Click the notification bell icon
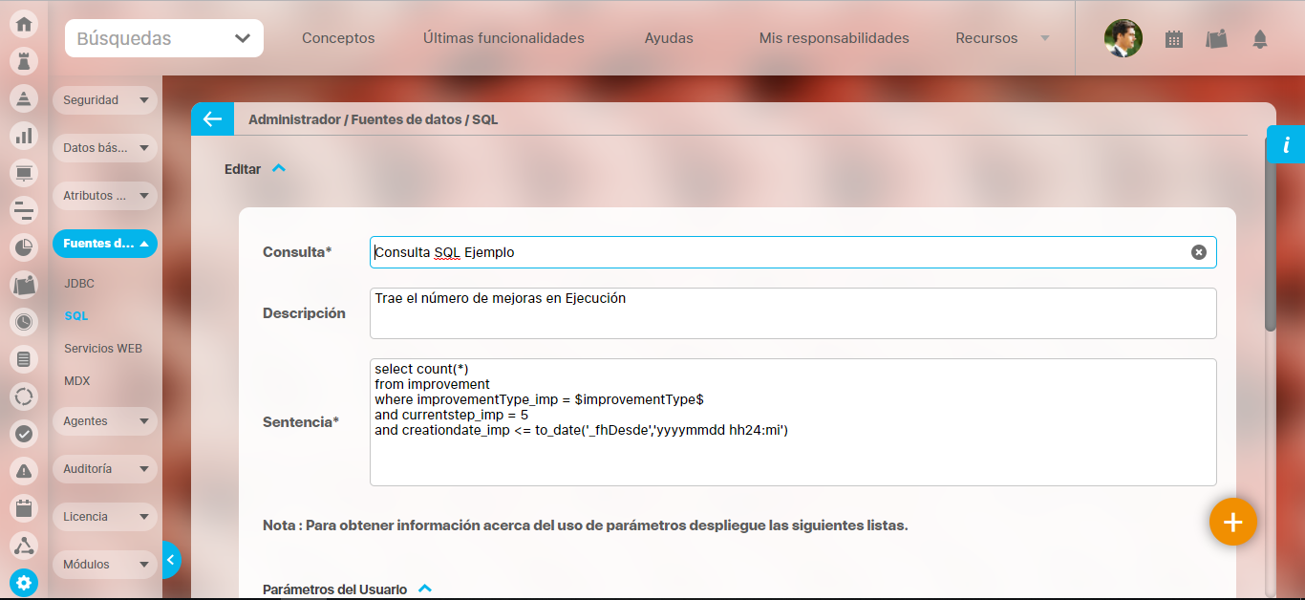The image size is (1305, 600). click(x=1260, y=39)
